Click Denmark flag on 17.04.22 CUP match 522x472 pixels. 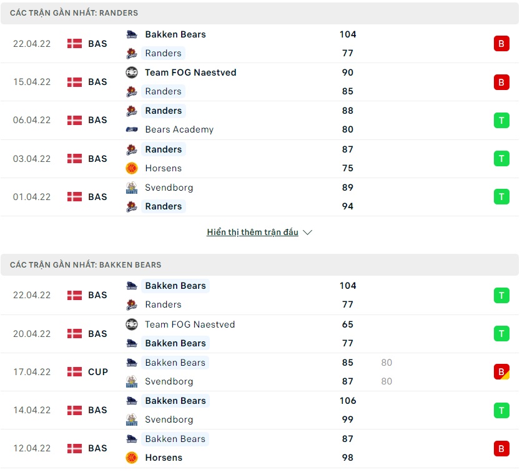point(74,372)
